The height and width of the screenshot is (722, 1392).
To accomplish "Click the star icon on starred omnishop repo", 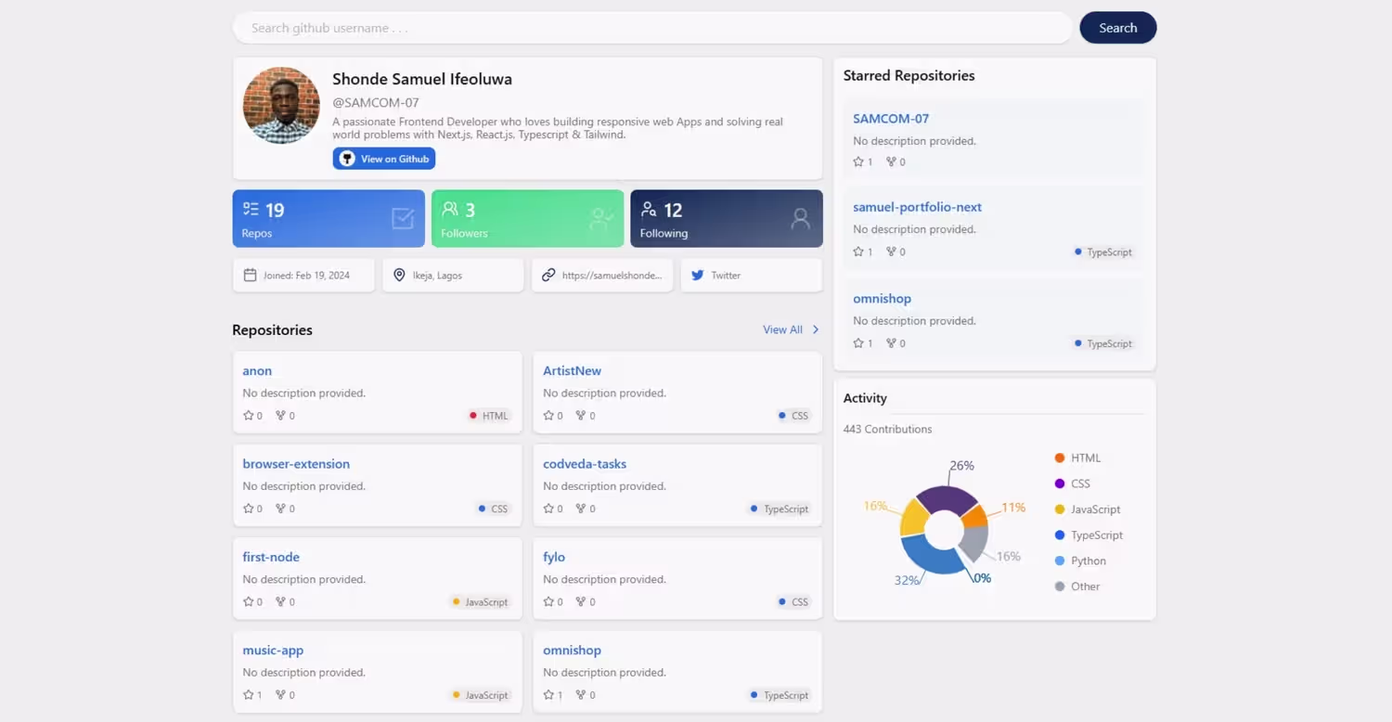I will coord(858,343).
